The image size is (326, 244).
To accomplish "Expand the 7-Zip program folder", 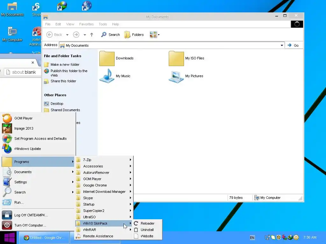I will (104, 160).
